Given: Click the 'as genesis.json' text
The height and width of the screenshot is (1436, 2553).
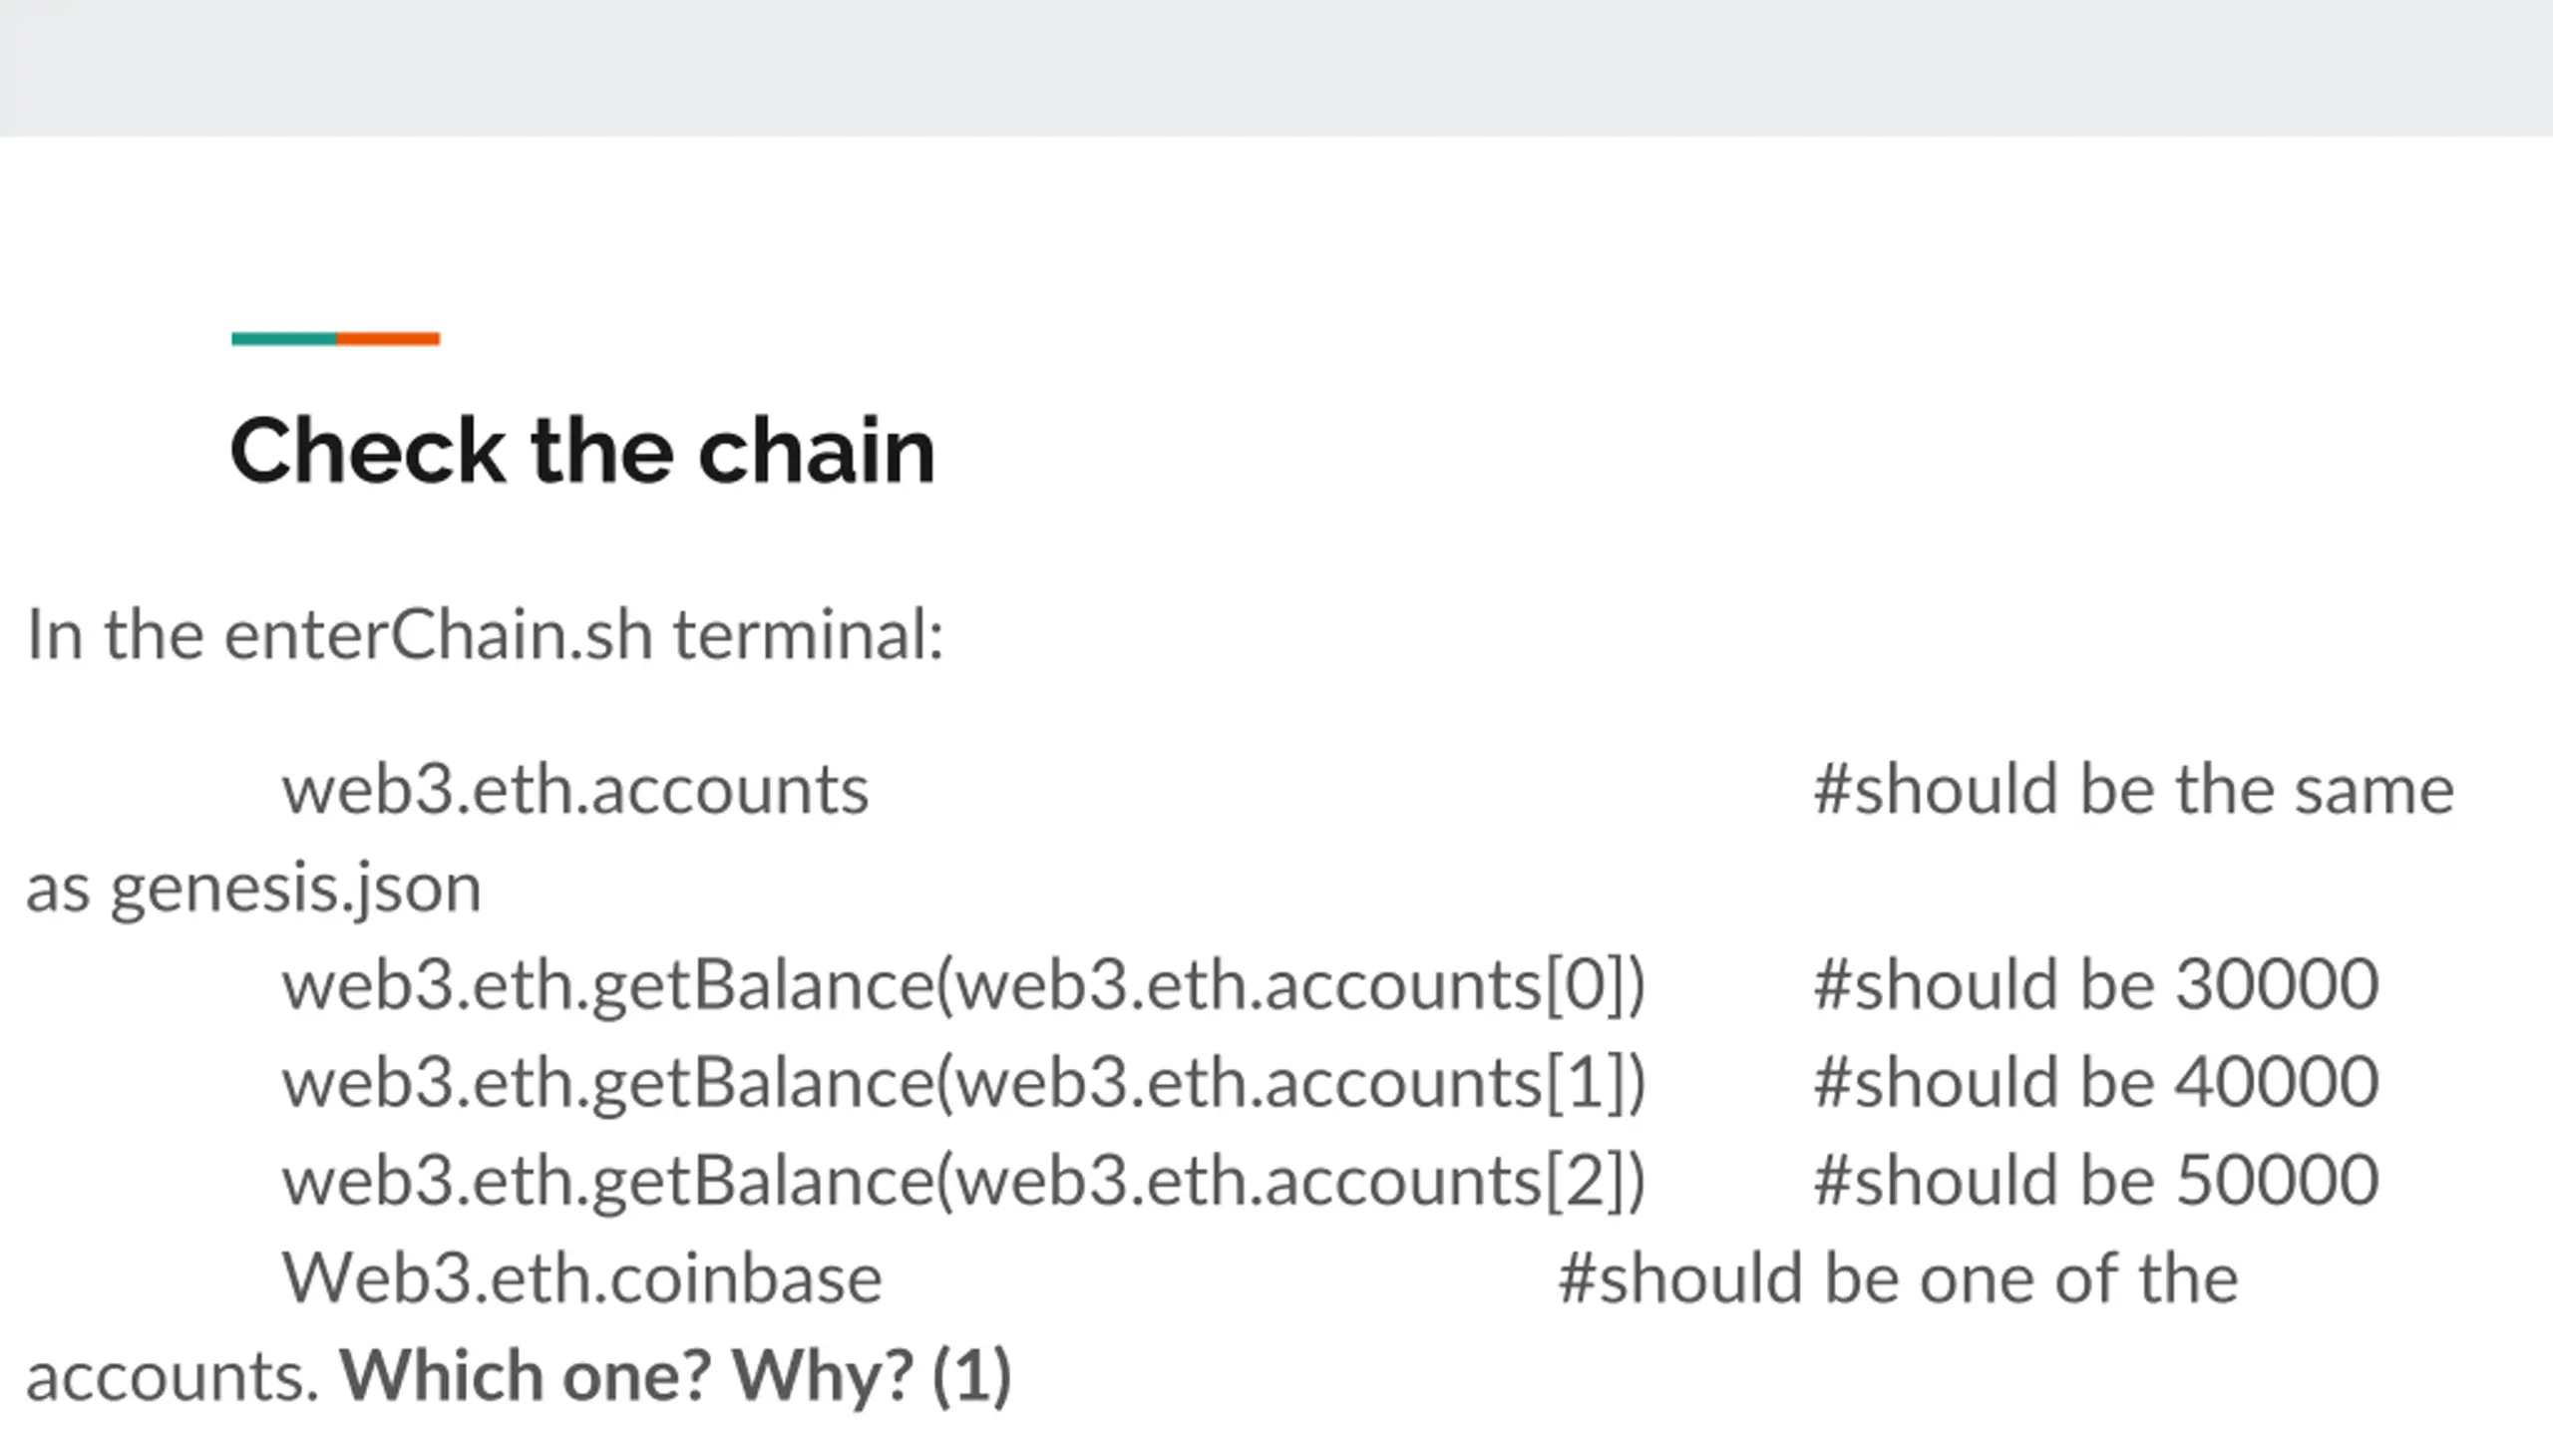Looking at the screenshot, I should pos(253,890).
